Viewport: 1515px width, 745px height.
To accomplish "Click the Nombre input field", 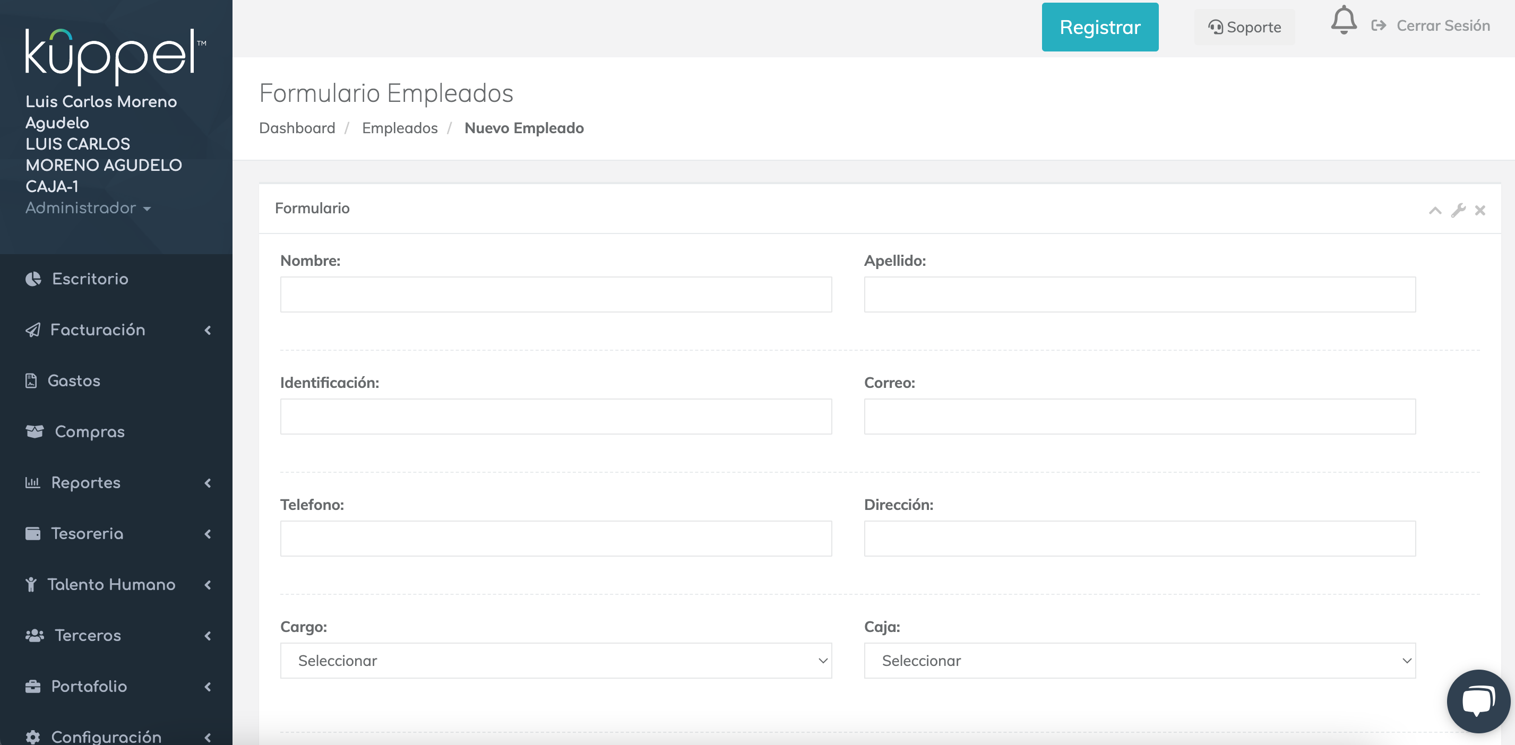I will coord(556,294).
